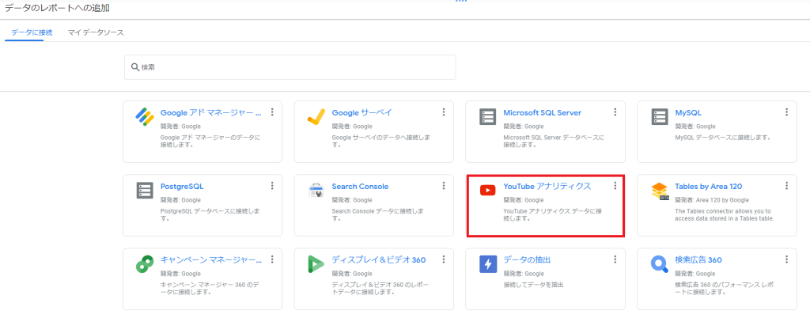810x314 pixels.
Task: Click the PostgreSQL database icon
Action: [145, 191]
